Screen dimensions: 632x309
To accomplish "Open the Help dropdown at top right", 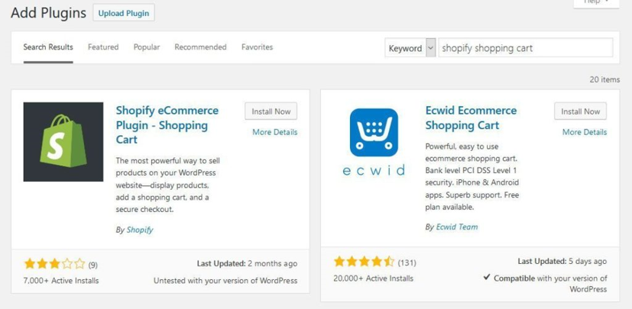I will click(x=596, y=3).
